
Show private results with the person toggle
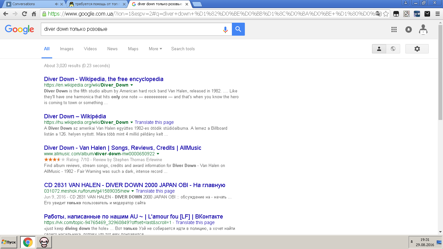(x=379, y=49)
